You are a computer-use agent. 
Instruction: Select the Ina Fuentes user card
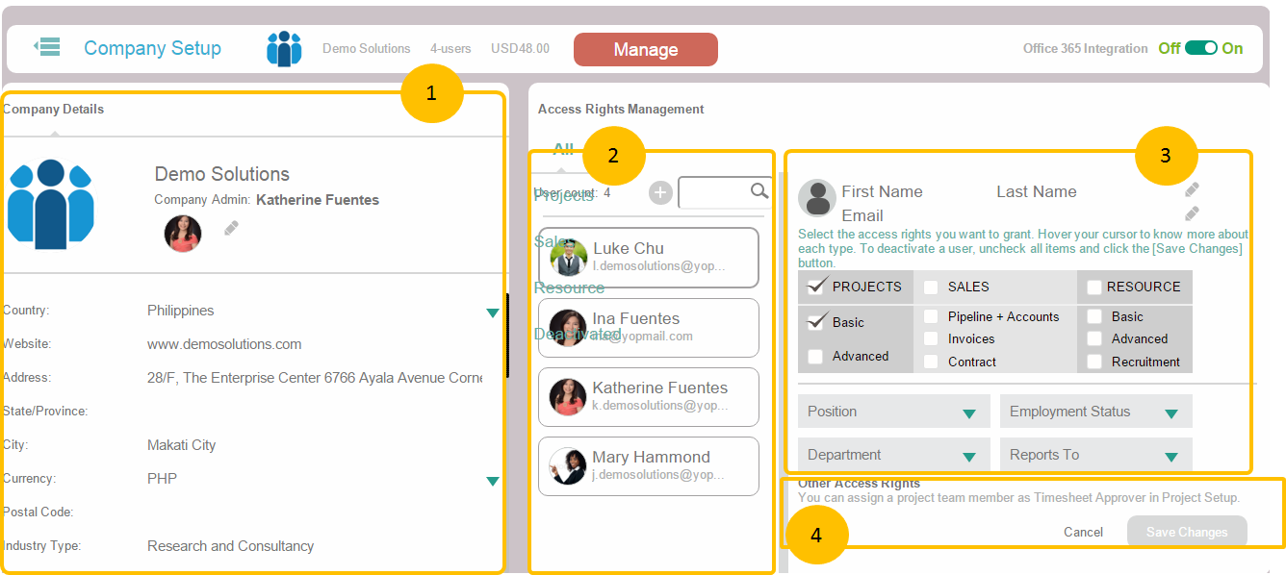tap(649, 328)
